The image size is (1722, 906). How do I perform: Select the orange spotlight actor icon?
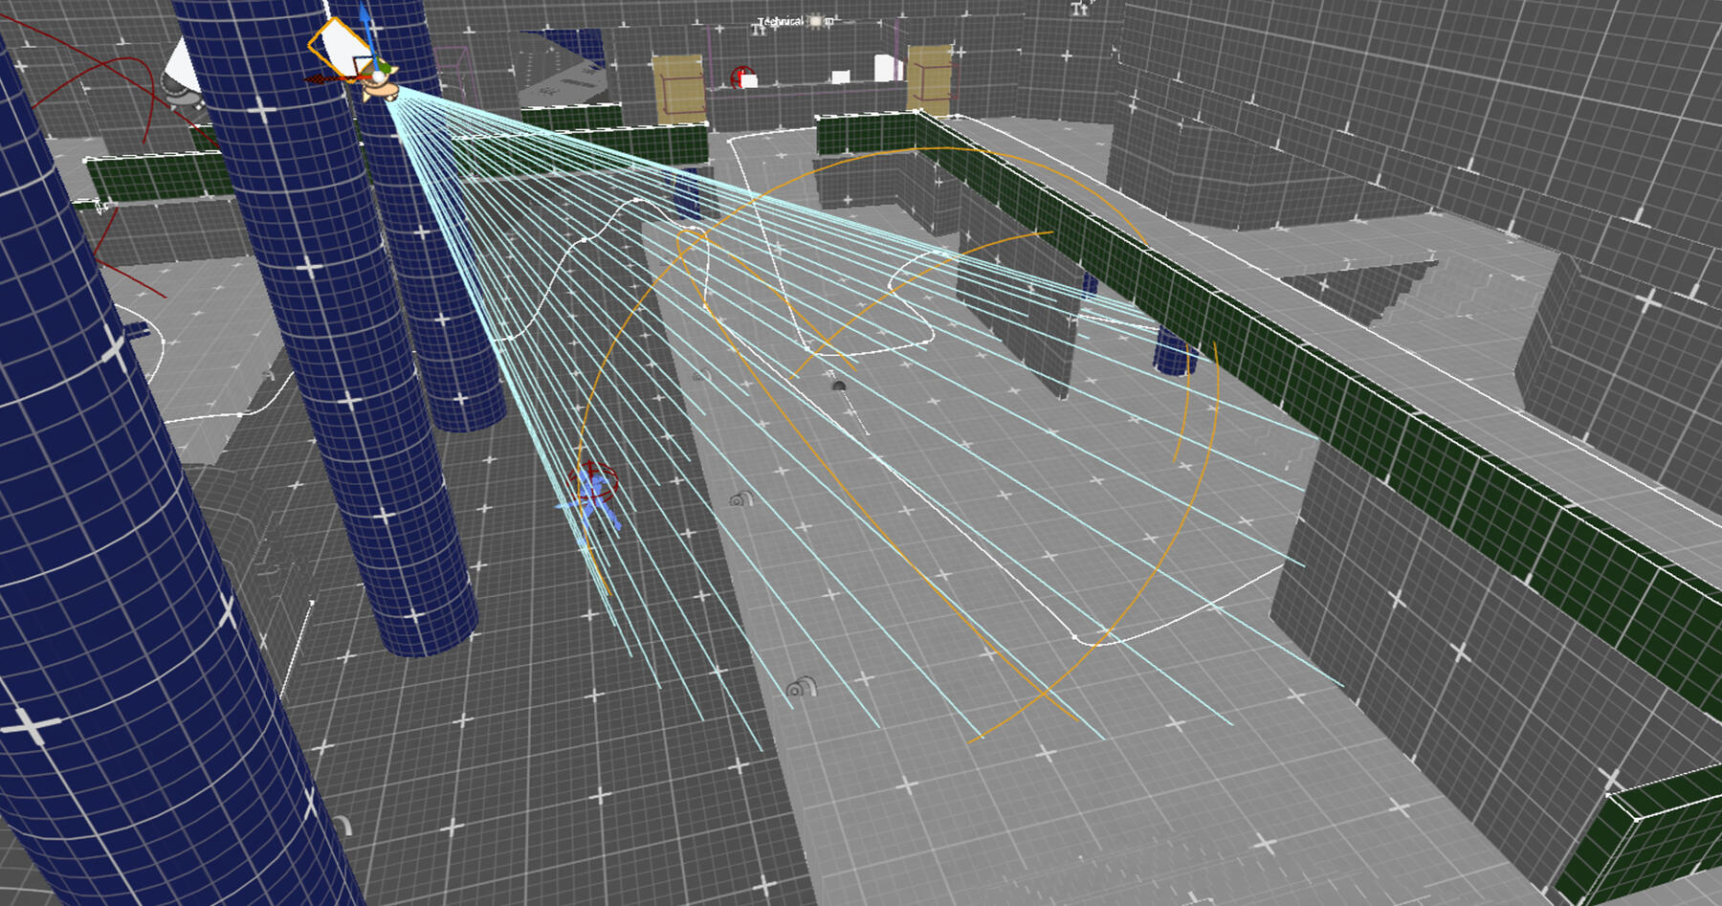[x=383, y=89]
